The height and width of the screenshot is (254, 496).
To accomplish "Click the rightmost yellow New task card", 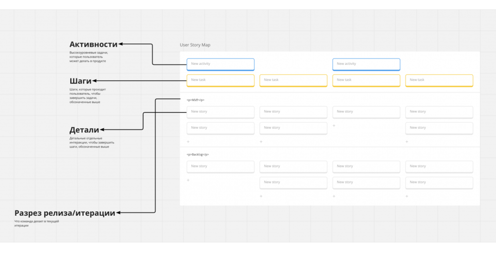I will 439,80.
